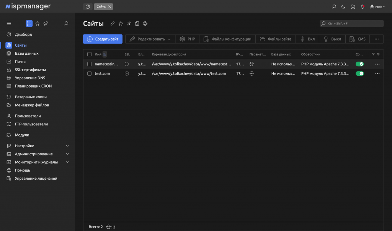Toggle the status switch for test.com
The width and height of the screenshot is (392, 231).
coord(359,74)
